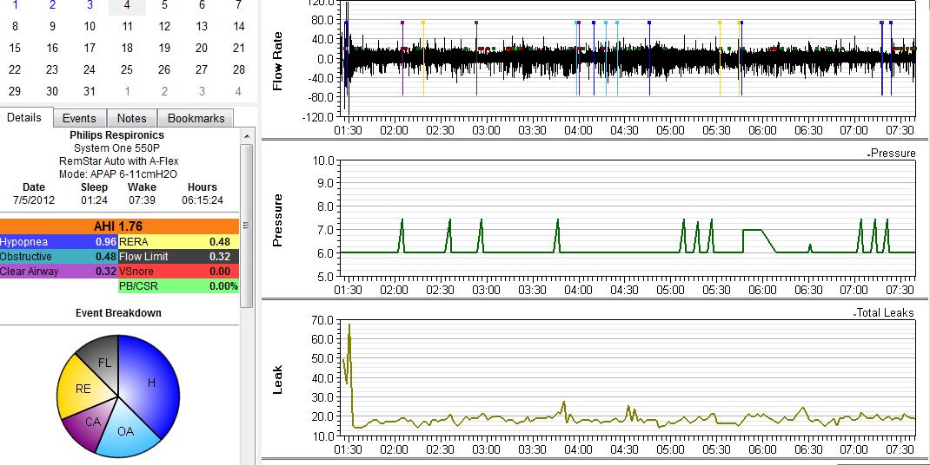930x465 pixels.
Task: Click the red VSnore stat row
Action: coord(178,272)
